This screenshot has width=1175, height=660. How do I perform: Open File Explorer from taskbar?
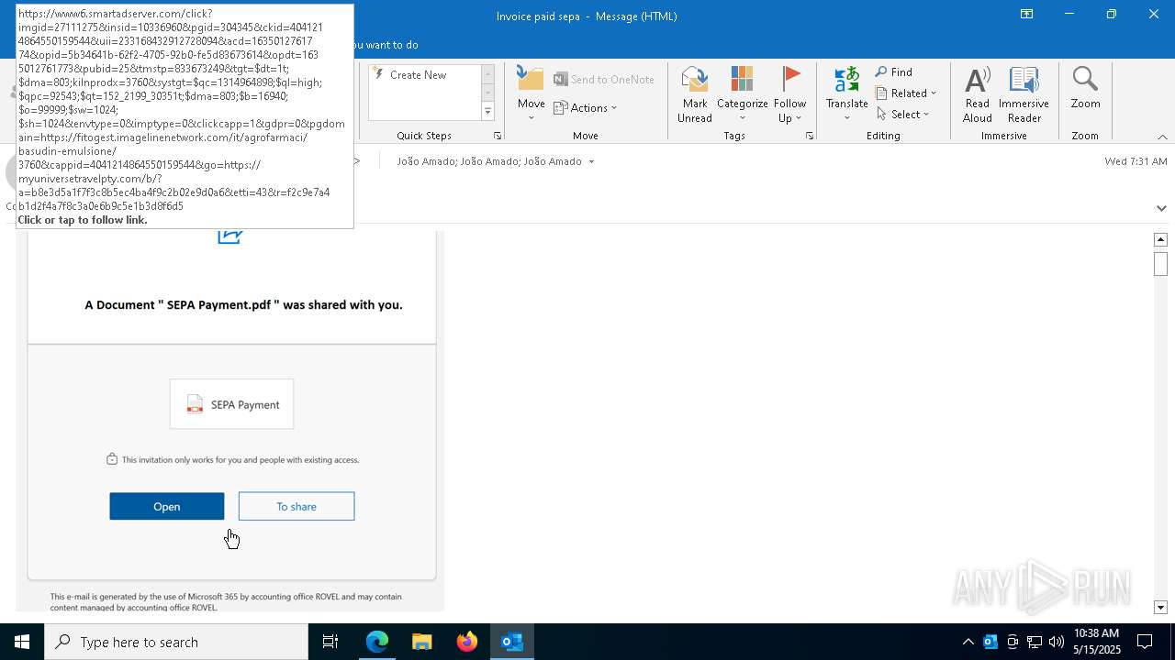click(422, 642)
